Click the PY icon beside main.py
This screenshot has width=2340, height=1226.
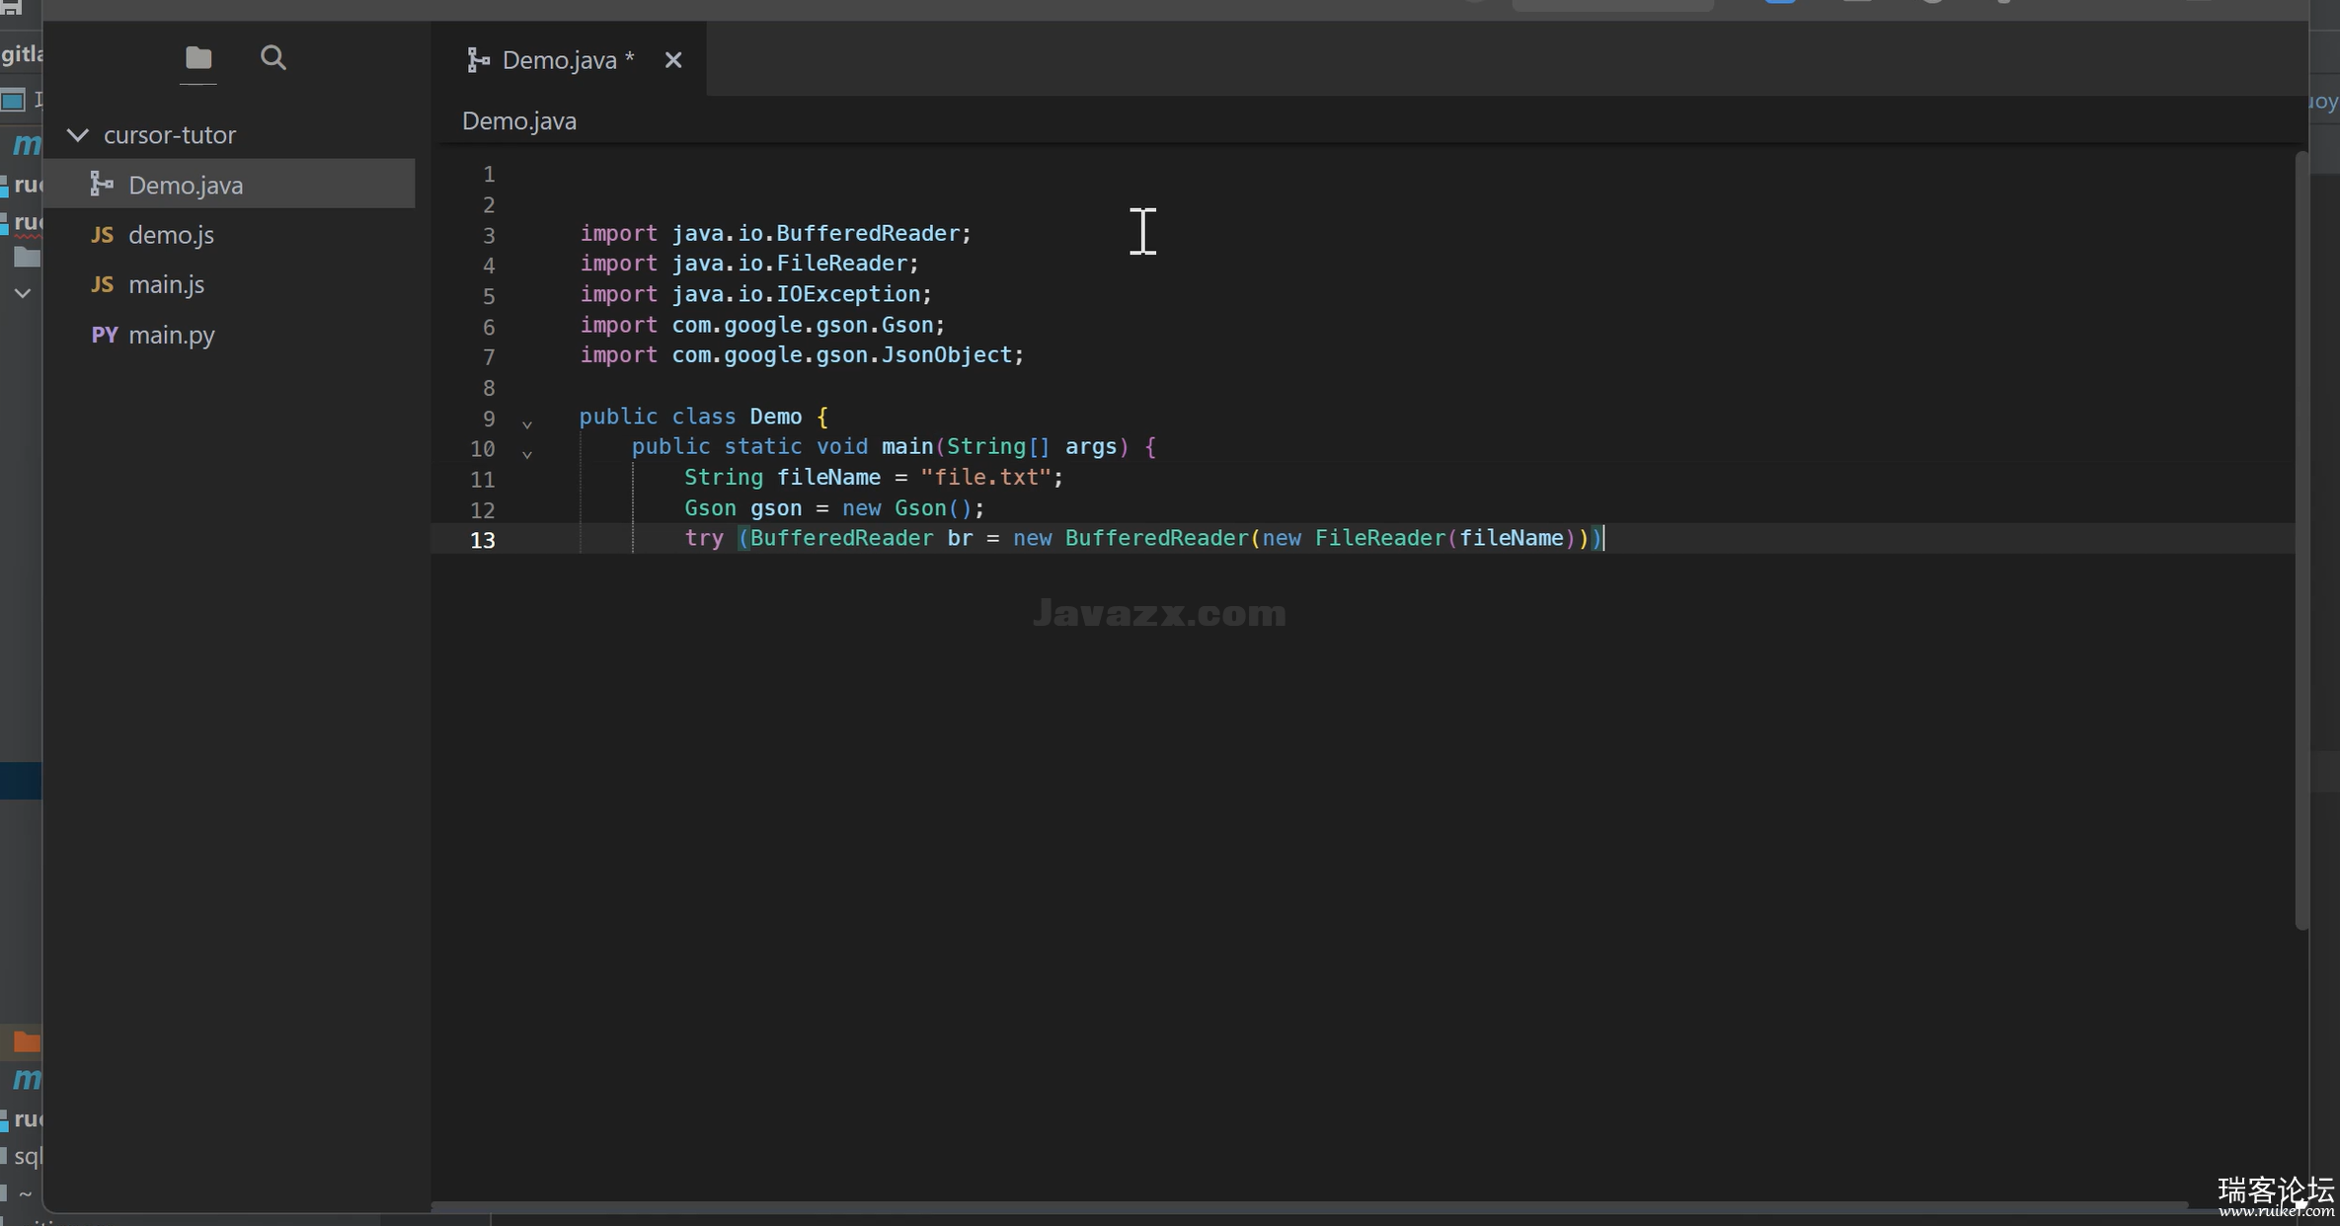pos(104,335)
